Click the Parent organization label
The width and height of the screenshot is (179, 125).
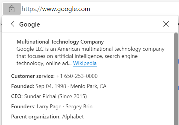(36, 117)
